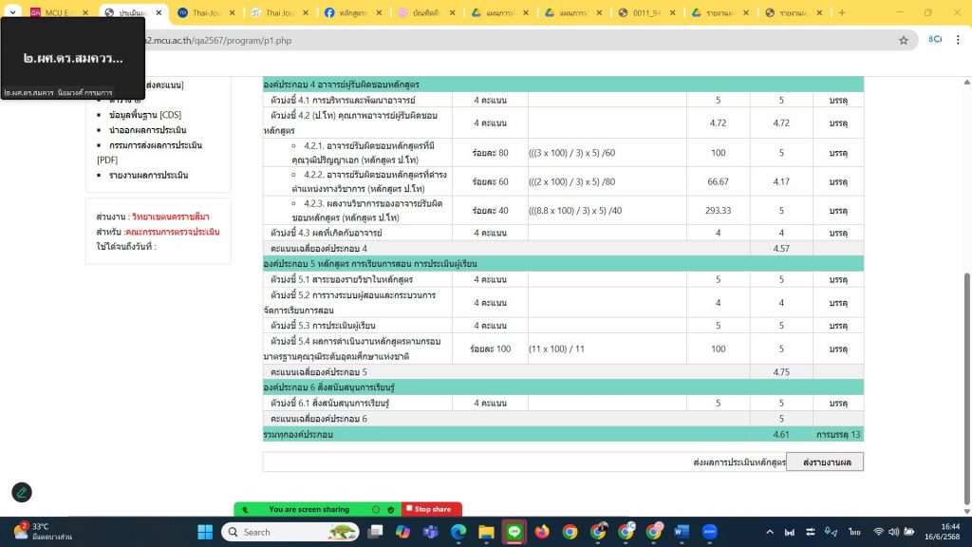This screenshot has width=972, height=547.
Task: Open the battery tray icon
Action: (909, 532)
